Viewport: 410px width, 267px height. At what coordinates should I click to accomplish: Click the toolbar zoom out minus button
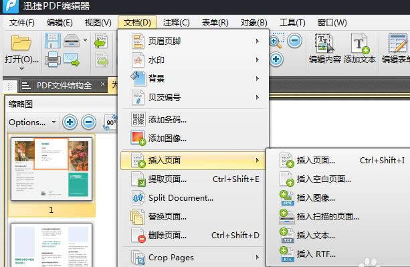294,41
